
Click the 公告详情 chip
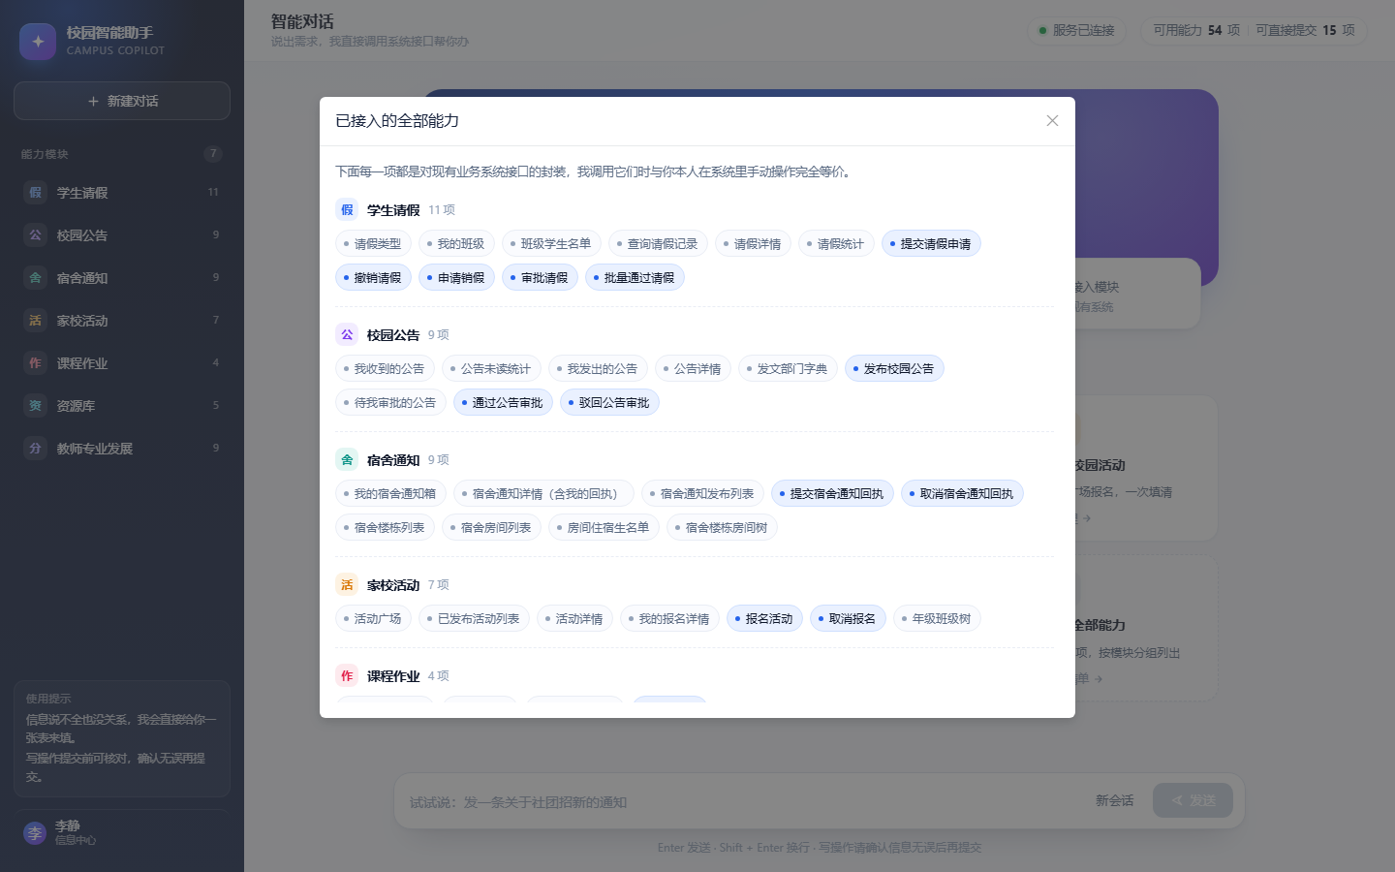694,369
